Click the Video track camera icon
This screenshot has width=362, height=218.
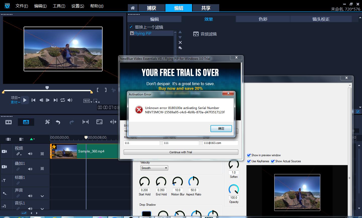(x=5, y=151)
